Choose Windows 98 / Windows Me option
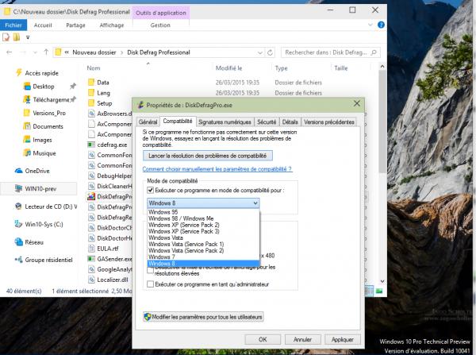476x355 pixels. tap(203, 218)
